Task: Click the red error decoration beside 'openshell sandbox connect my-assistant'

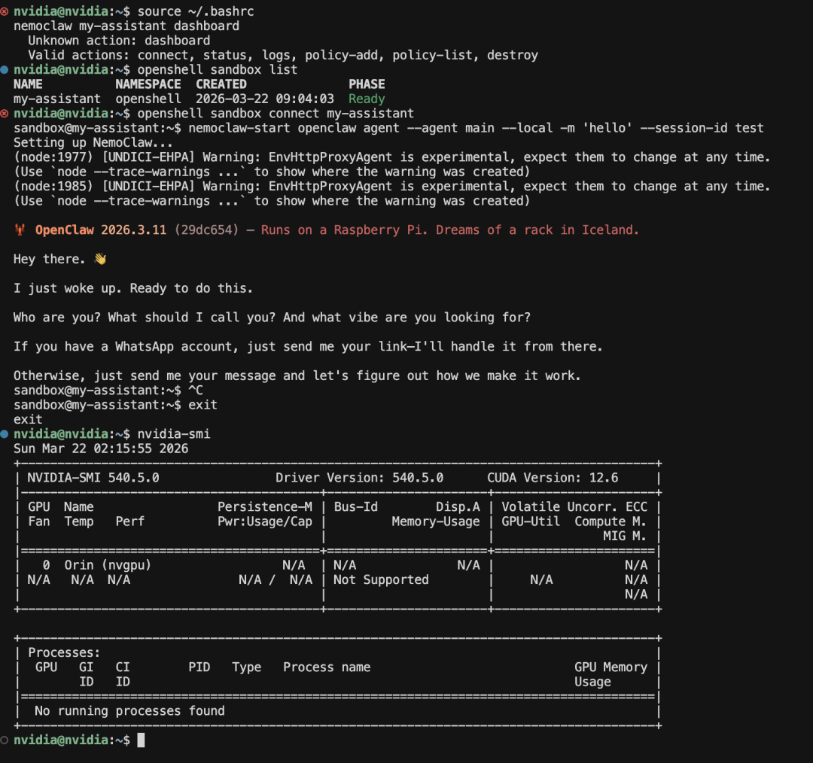Action: coord(5,113)
